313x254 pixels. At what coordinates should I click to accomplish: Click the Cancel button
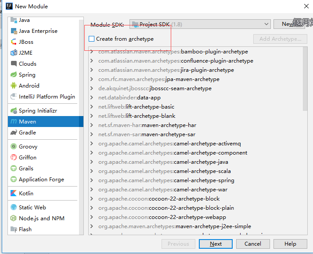point(253,244)
